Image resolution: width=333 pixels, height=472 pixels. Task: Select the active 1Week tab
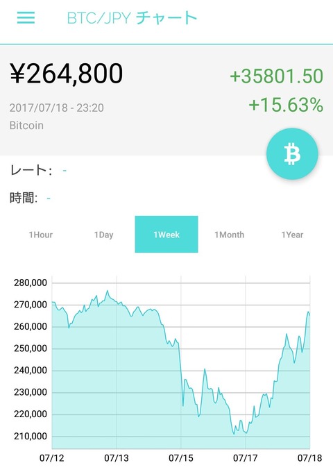(x=166, y=234)
